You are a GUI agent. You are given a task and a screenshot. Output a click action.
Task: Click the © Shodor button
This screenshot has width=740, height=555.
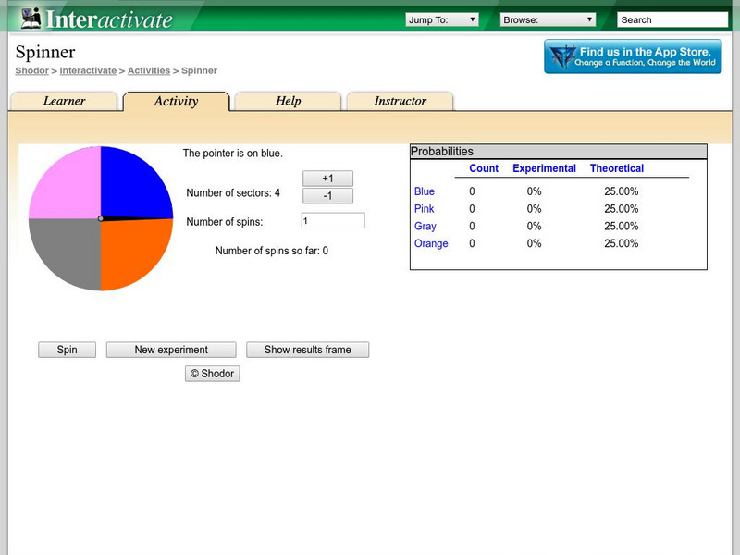(x=212, y=374)
